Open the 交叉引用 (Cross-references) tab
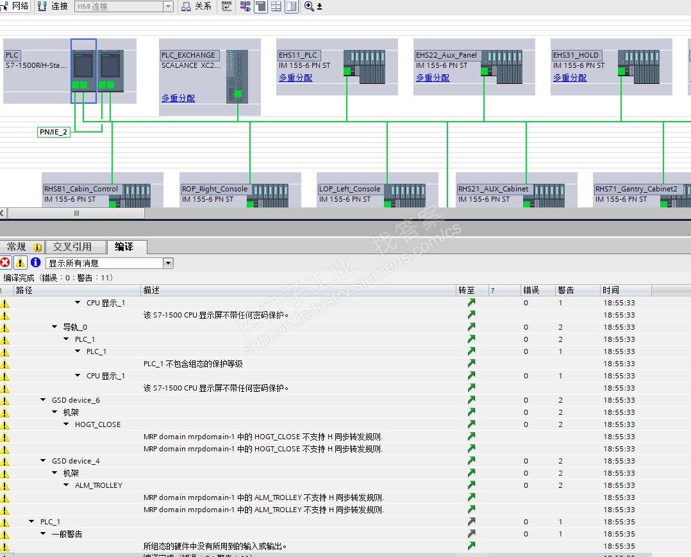The height and width of the screenshot is (557, 691). pyautogui.click(x=76, y=246)
